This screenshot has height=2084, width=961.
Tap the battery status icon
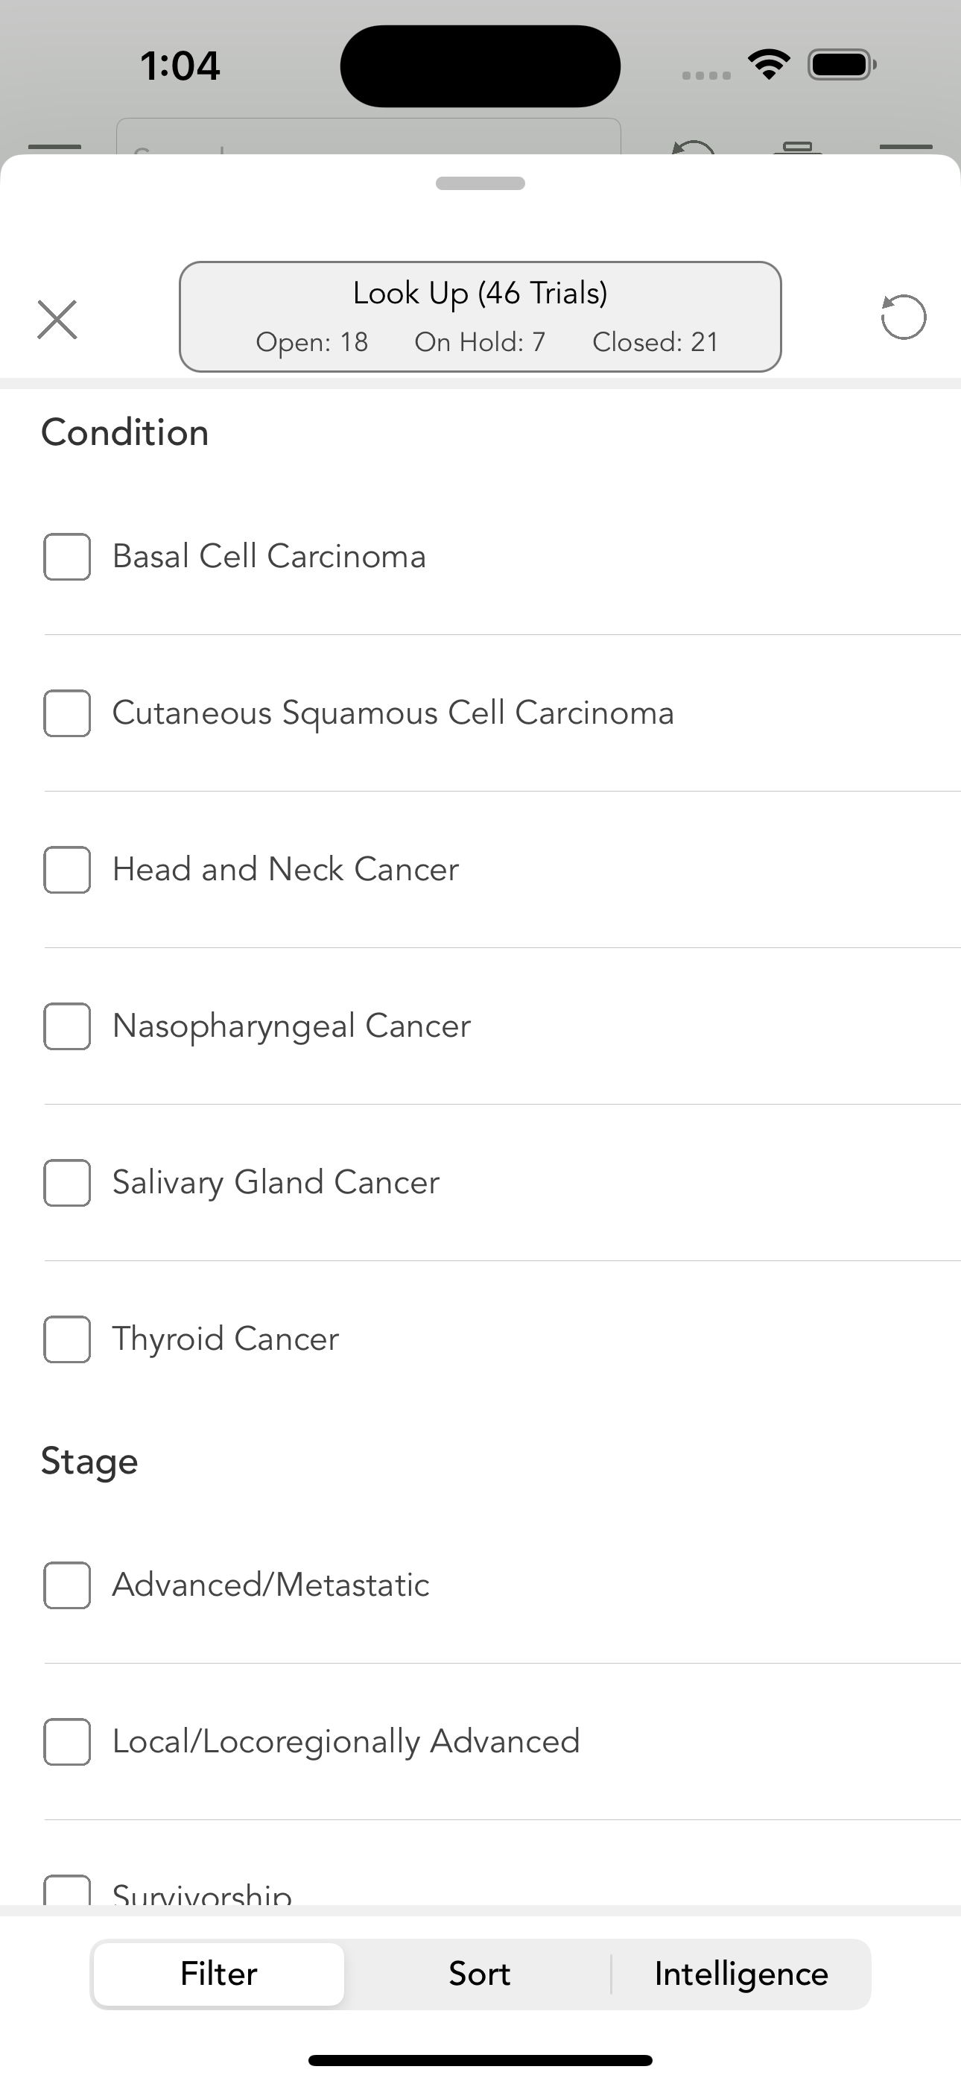[x=841, y=65]
